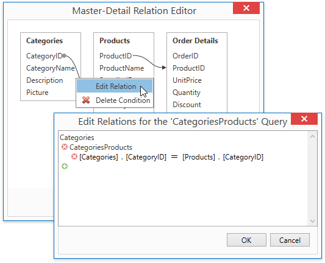Confirm with the OK button
The image size is (325, 263).
pyautogui.click(x=246, y=240)
